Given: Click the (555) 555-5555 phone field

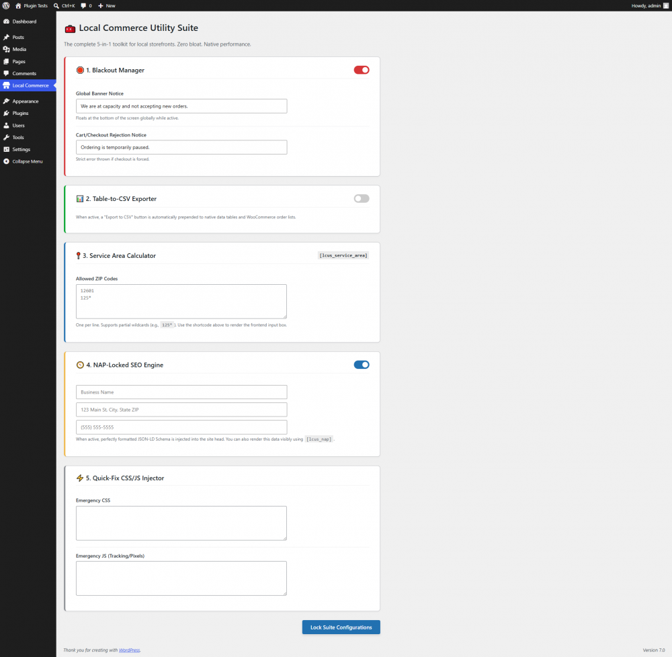Looking at the screenshot, I should tap(181, 427).
